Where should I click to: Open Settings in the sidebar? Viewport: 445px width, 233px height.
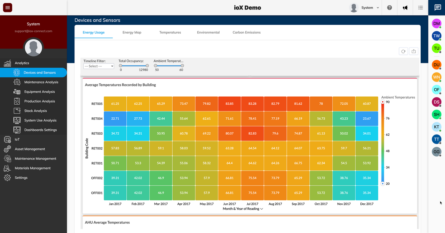(21, 178)
